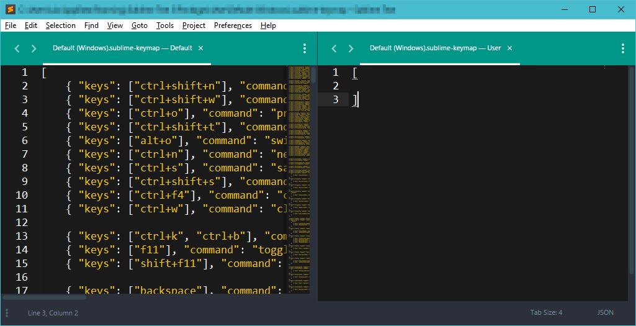Open the Selection menu

(x=60, y=25)
